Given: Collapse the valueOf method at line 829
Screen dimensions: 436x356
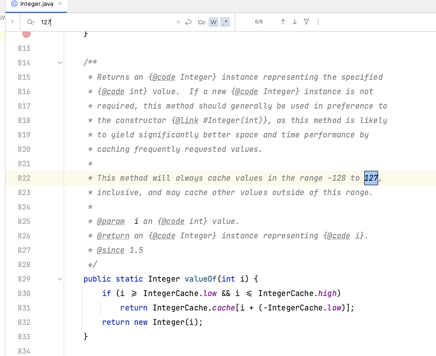Looking at the screenshot, I should (x=60, y=279).
